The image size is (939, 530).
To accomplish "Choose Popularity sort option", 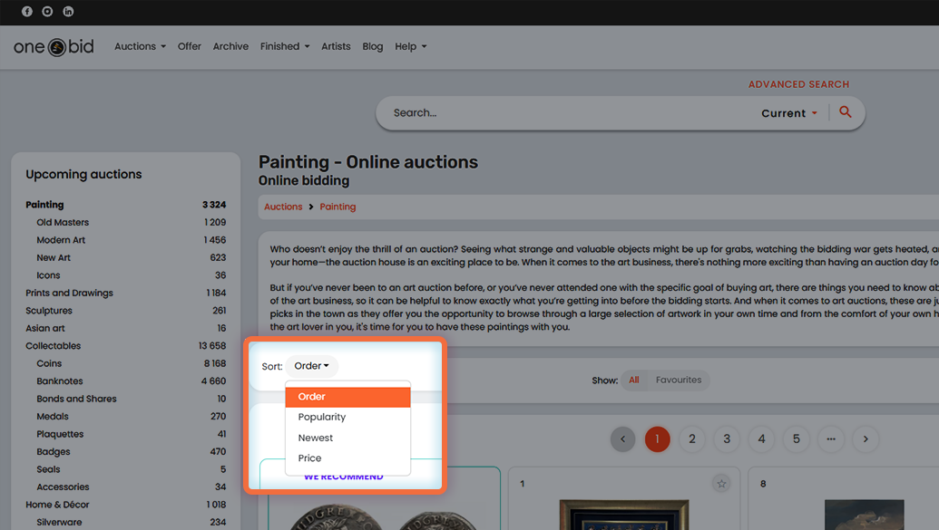I will pyautogui.click(x=348, y=417).
